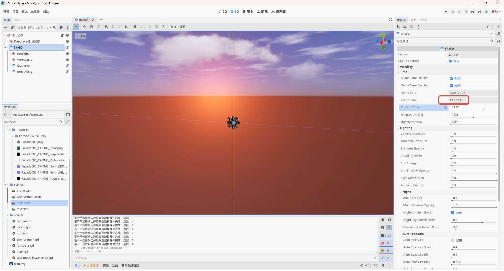The width and height of the screenshot is (504, 271).
Task: Expand the Visibility section in inspector
Action: (x=406, y=67)
